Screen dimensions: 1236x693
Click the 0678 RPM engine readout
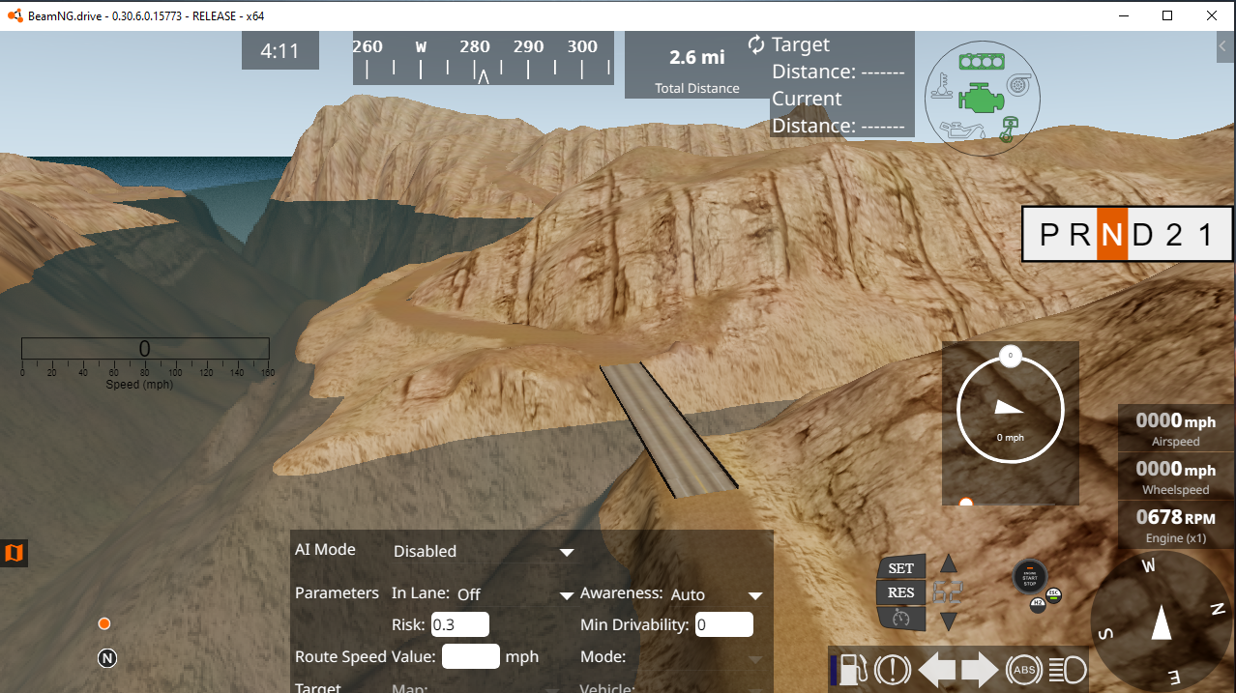click(x=1176, y=525)
